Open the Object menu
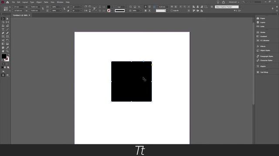 (x=39, y=2)
